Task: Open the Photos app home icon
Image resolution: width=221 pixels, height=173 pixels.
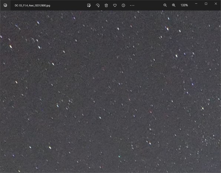Action: [5, 5]
